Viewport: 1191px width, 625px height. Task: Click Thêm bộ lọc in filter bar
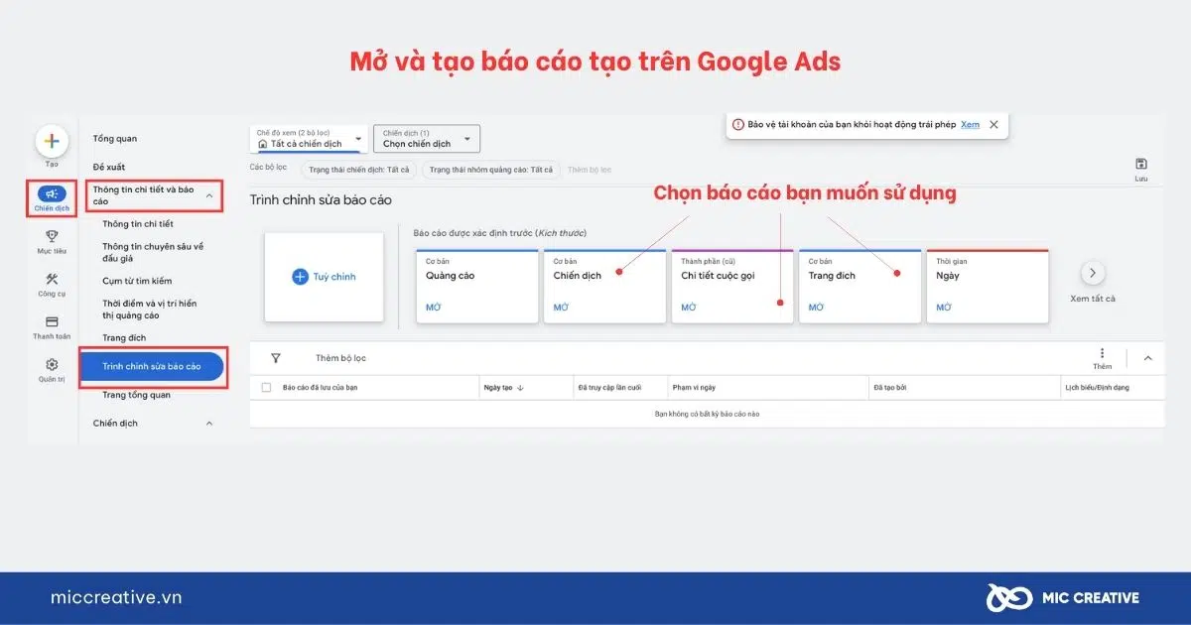click(589, 170)
